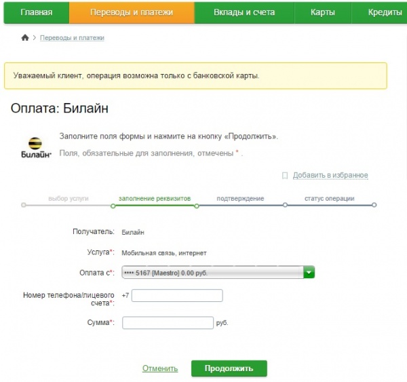Click the Мобильная связь, интернет service text
Screen dimensions: 407x382
[x=164, y=253]
